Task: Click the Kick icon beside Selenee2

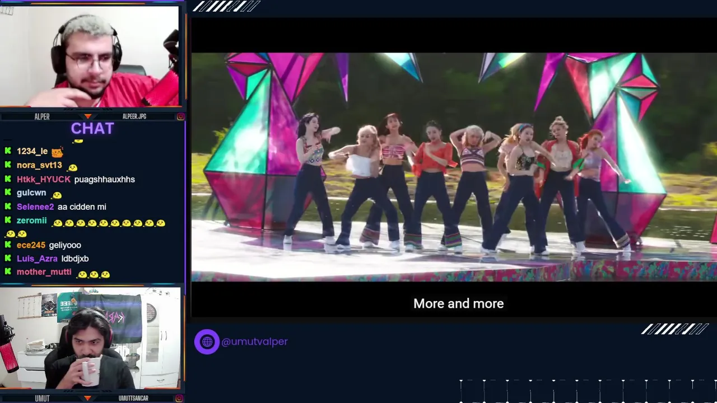Action: click(x=8, y=207)
